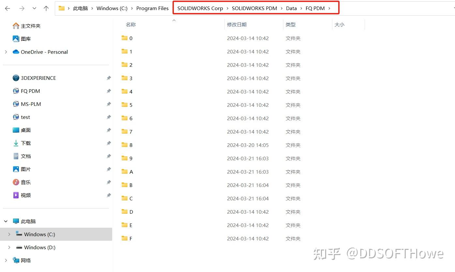Unpin 桌面 from quick access
455x272 pixels.
click(x=109, y=130)
